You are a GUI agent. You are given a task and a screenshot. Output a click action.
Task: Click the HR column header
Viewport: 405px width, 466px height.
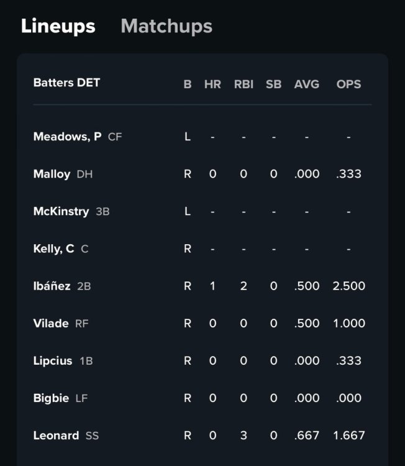point(212,84)
